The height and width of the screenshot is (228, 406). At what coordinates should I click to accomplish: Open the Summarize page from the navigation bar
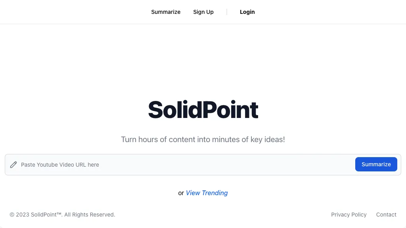coord(166,12)
